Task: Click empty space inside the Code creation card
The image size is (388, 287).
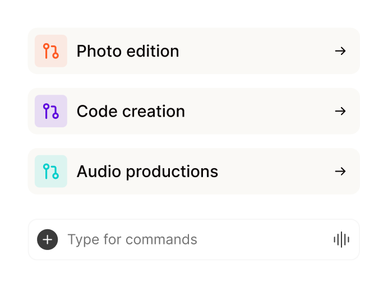Action: click(x=258, y=111)
